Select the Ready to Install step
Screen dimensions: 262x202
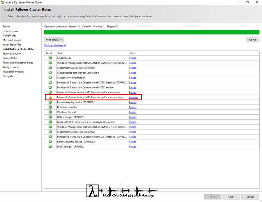tap(11, 67)
